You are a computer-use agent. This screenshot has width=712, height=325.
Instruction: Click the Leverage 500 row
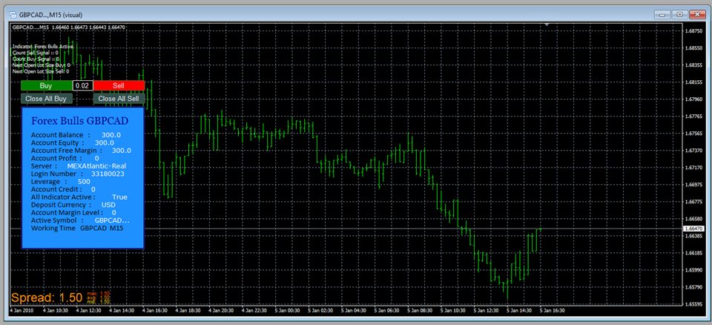(61, 181)
